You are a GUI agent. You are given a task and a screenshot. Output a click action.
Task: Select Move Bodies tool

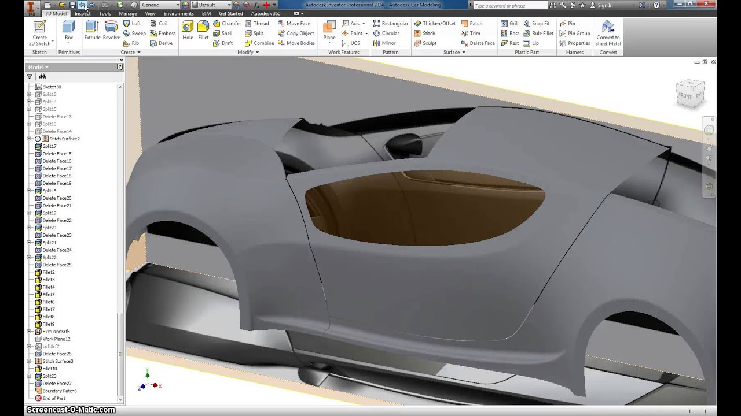pos(296,43)
